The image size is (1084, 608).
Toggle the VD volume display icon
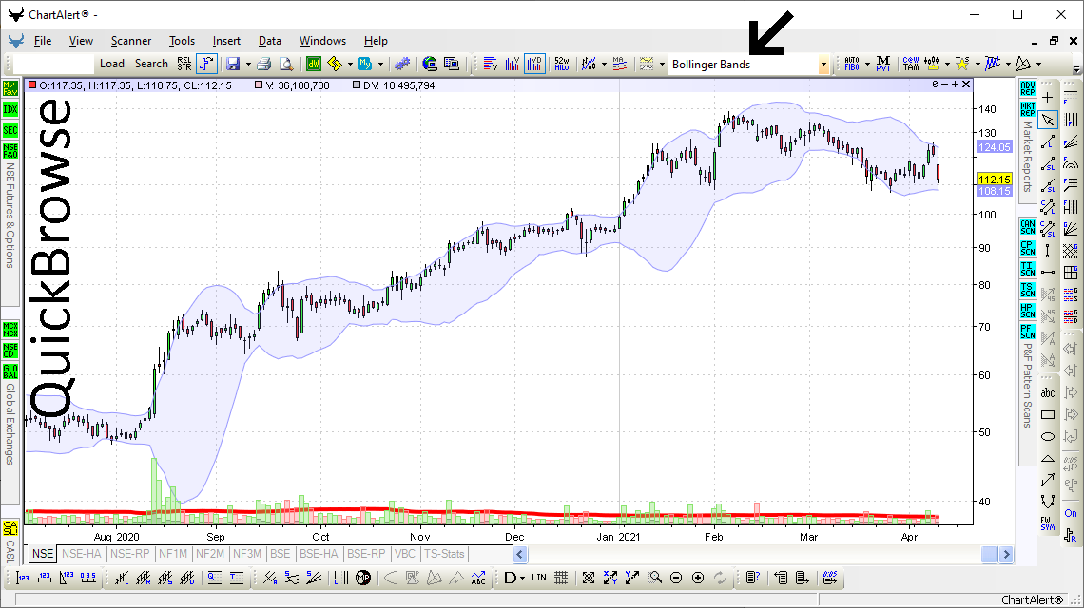534,64
